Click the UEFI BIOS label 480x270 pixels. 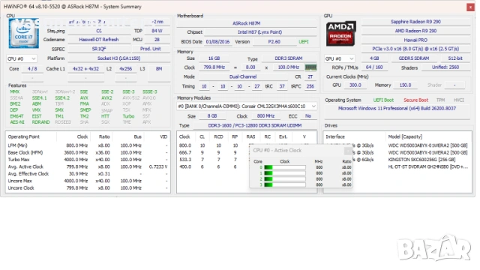point(303,42)
